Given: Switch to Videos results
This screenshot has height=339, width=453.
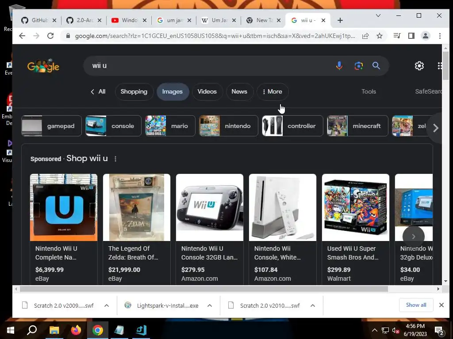Looking at the screenshot, I should 207,92.
